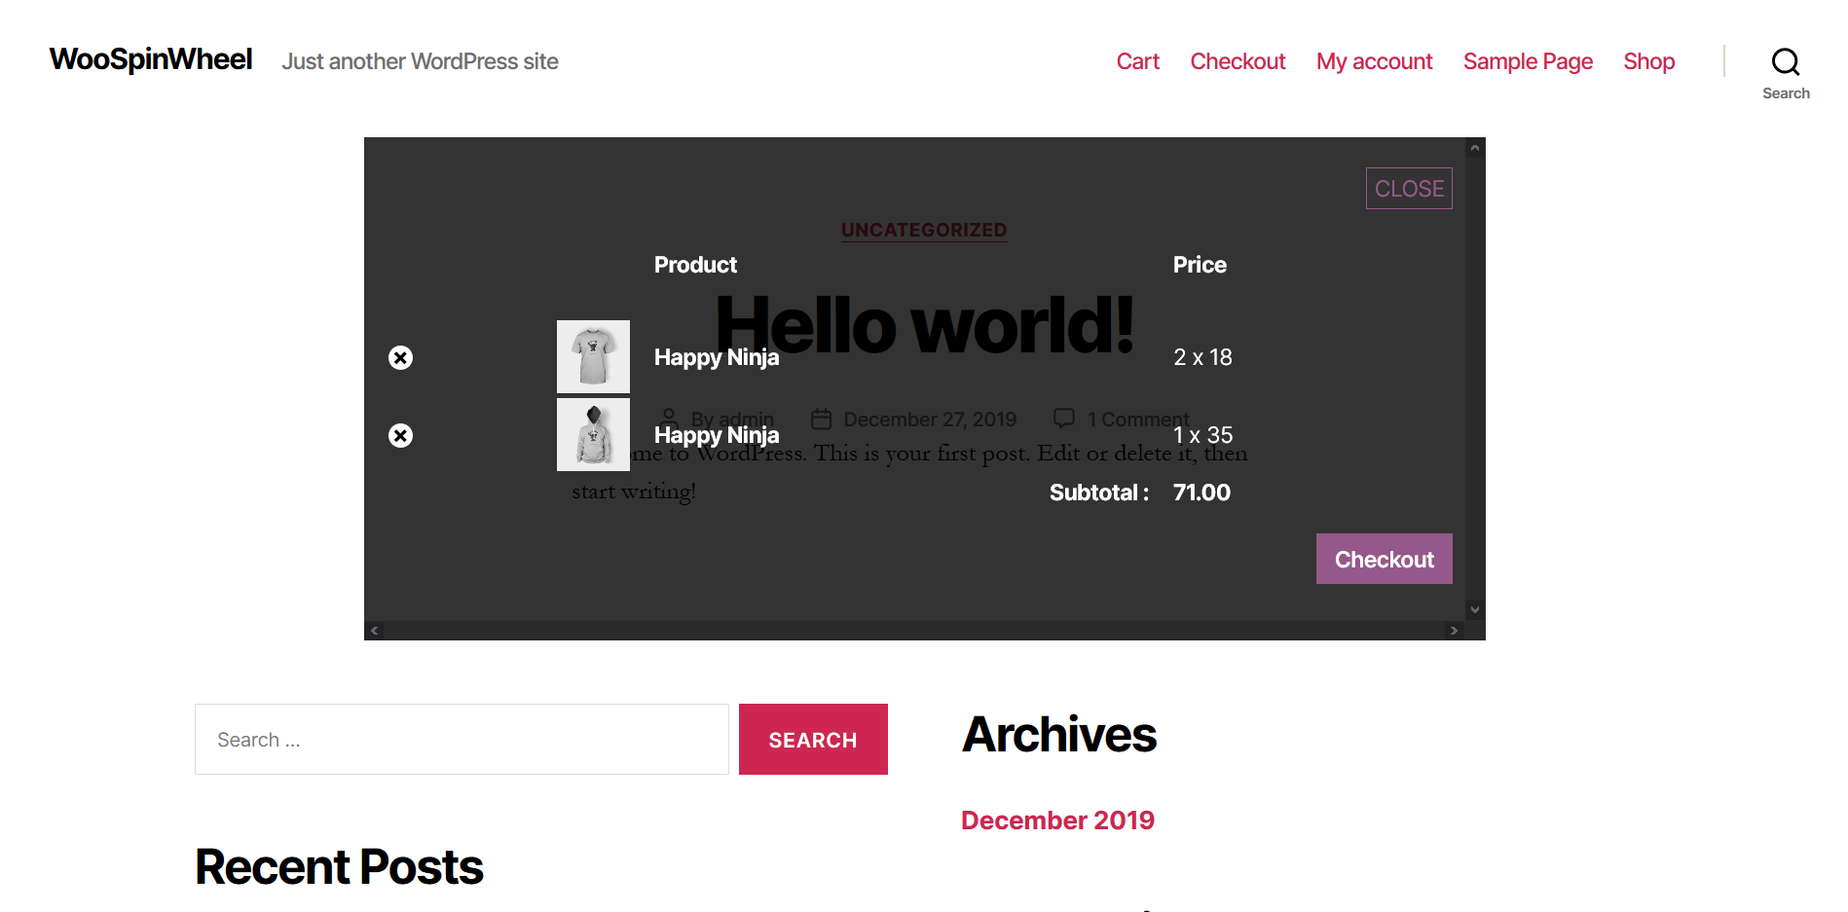
Task: Click the down arrow on the vertical scrollbar
Action: tap(1475, 608)
